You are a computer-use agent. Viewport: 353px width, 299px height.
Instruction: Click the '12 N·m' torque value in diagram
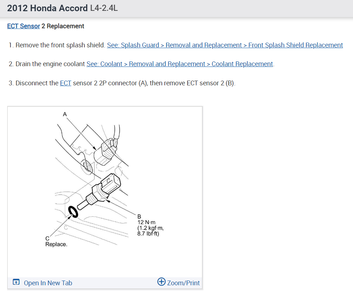146,222
